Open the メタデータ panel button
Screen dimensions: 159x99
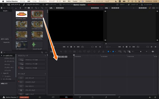[133, 5]
